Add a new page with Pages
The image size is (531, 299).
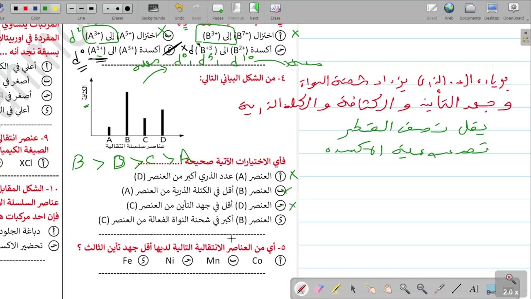coord(218,11)
